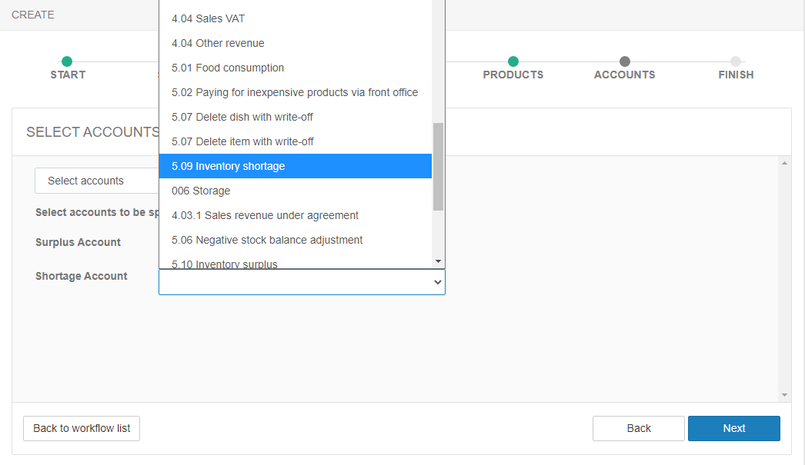
Task: Click the 'Select accounts' tab
Action: (x=85, y=181)
